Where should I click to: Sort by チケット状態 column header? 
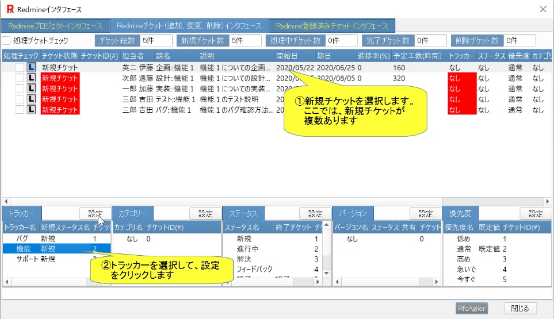point(59,56)
